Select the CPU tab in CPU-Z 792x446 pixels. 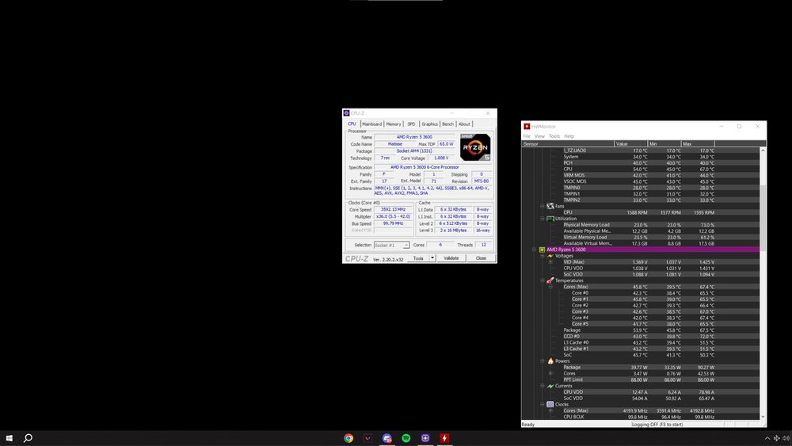(x=352, y=124)
